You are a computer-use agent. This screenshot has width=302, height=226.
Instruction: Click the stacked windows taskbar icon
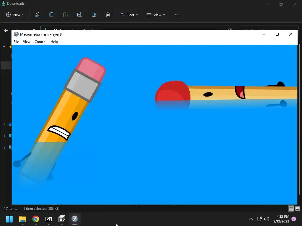[x=62, y=219]
